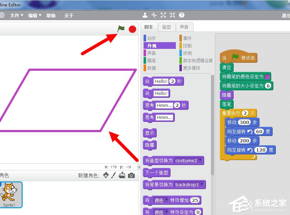Select the stamp duplicate tool
Viewport: 290px width, 215px height.
point(145,15)
